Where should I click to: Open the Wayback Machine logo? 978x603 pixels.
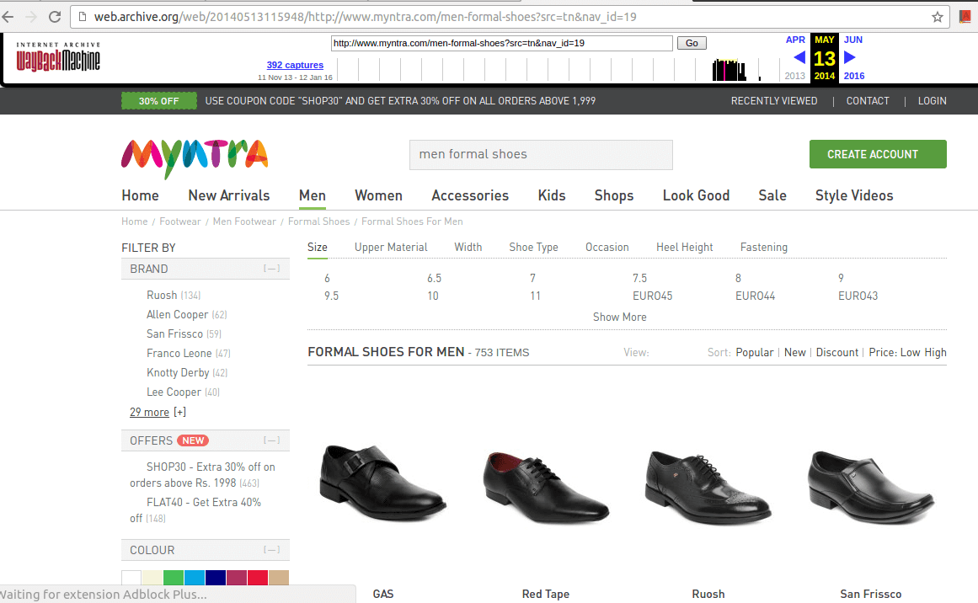pos(58,56)
